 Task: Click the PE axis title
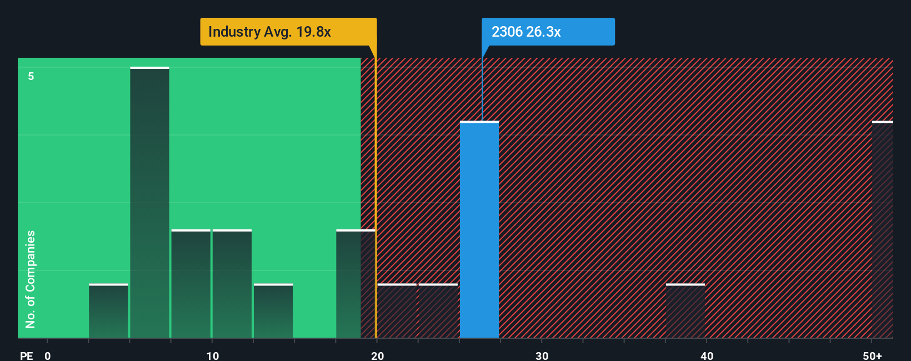pos(27,355)
